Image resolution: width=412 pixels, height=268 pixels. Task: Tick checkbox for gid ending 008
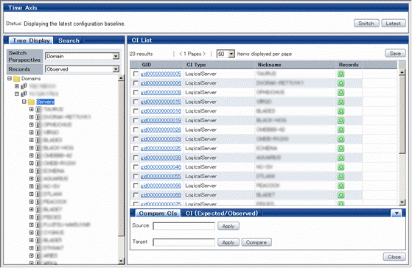point(136,92)
